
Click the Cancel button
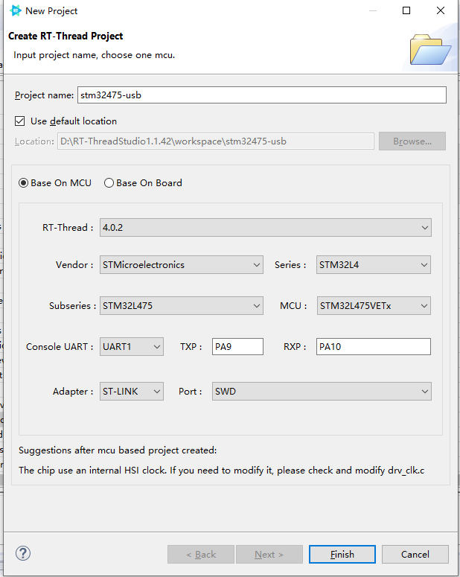415,554
